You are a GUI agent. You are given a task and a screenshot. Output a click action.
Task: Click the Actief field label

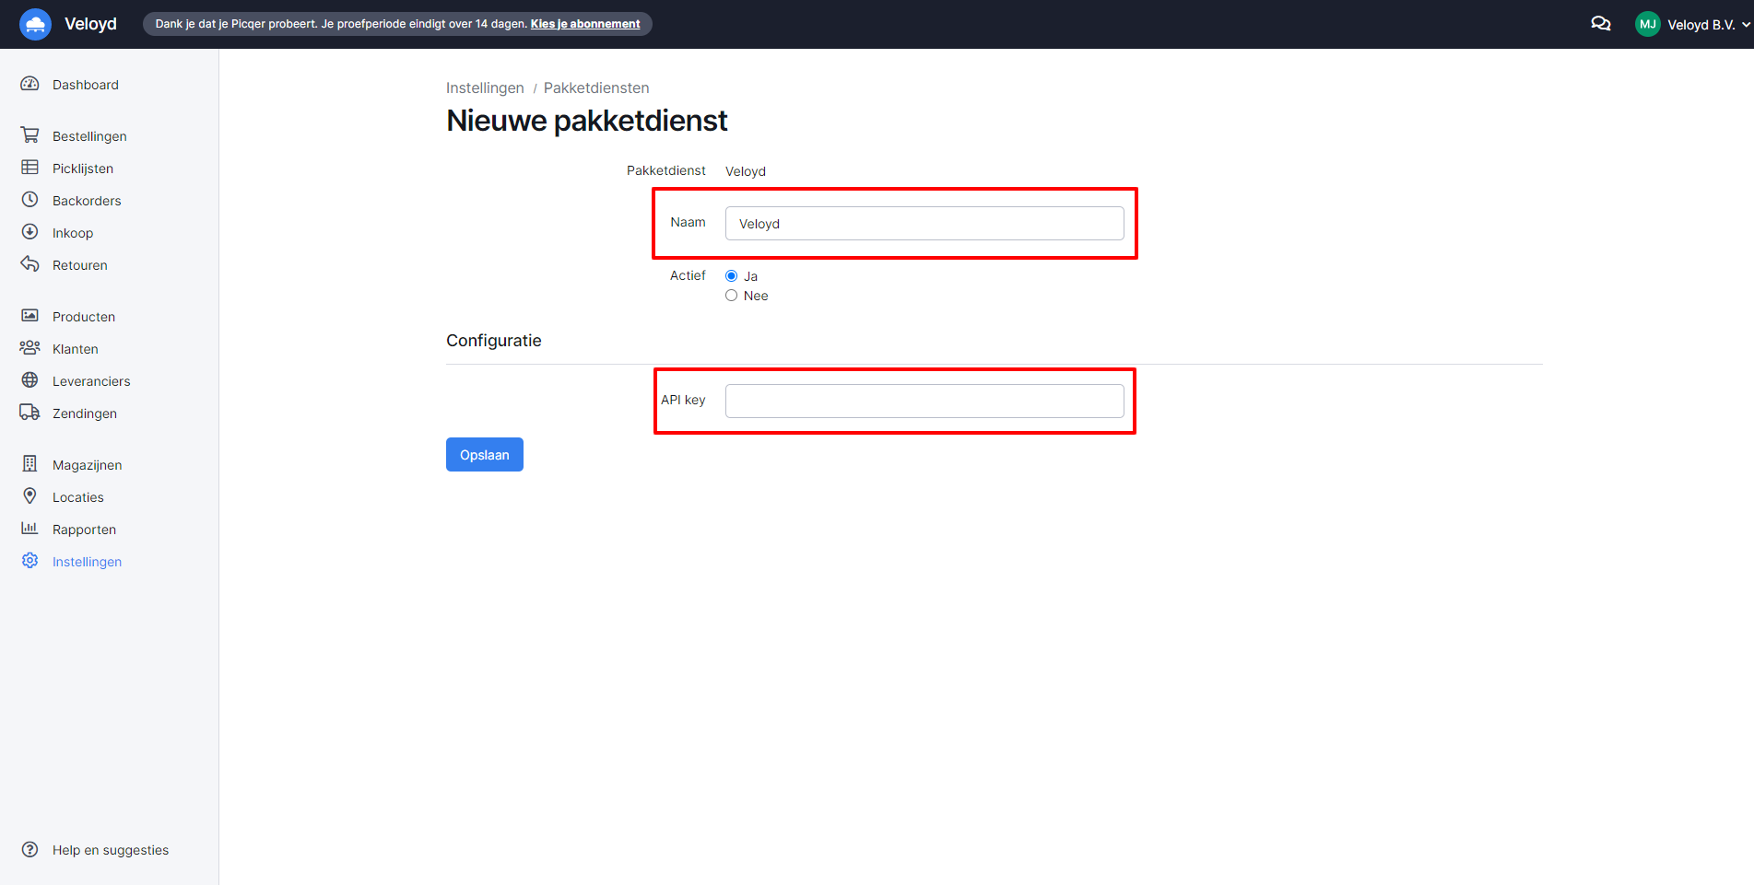(x=688, y=275)
